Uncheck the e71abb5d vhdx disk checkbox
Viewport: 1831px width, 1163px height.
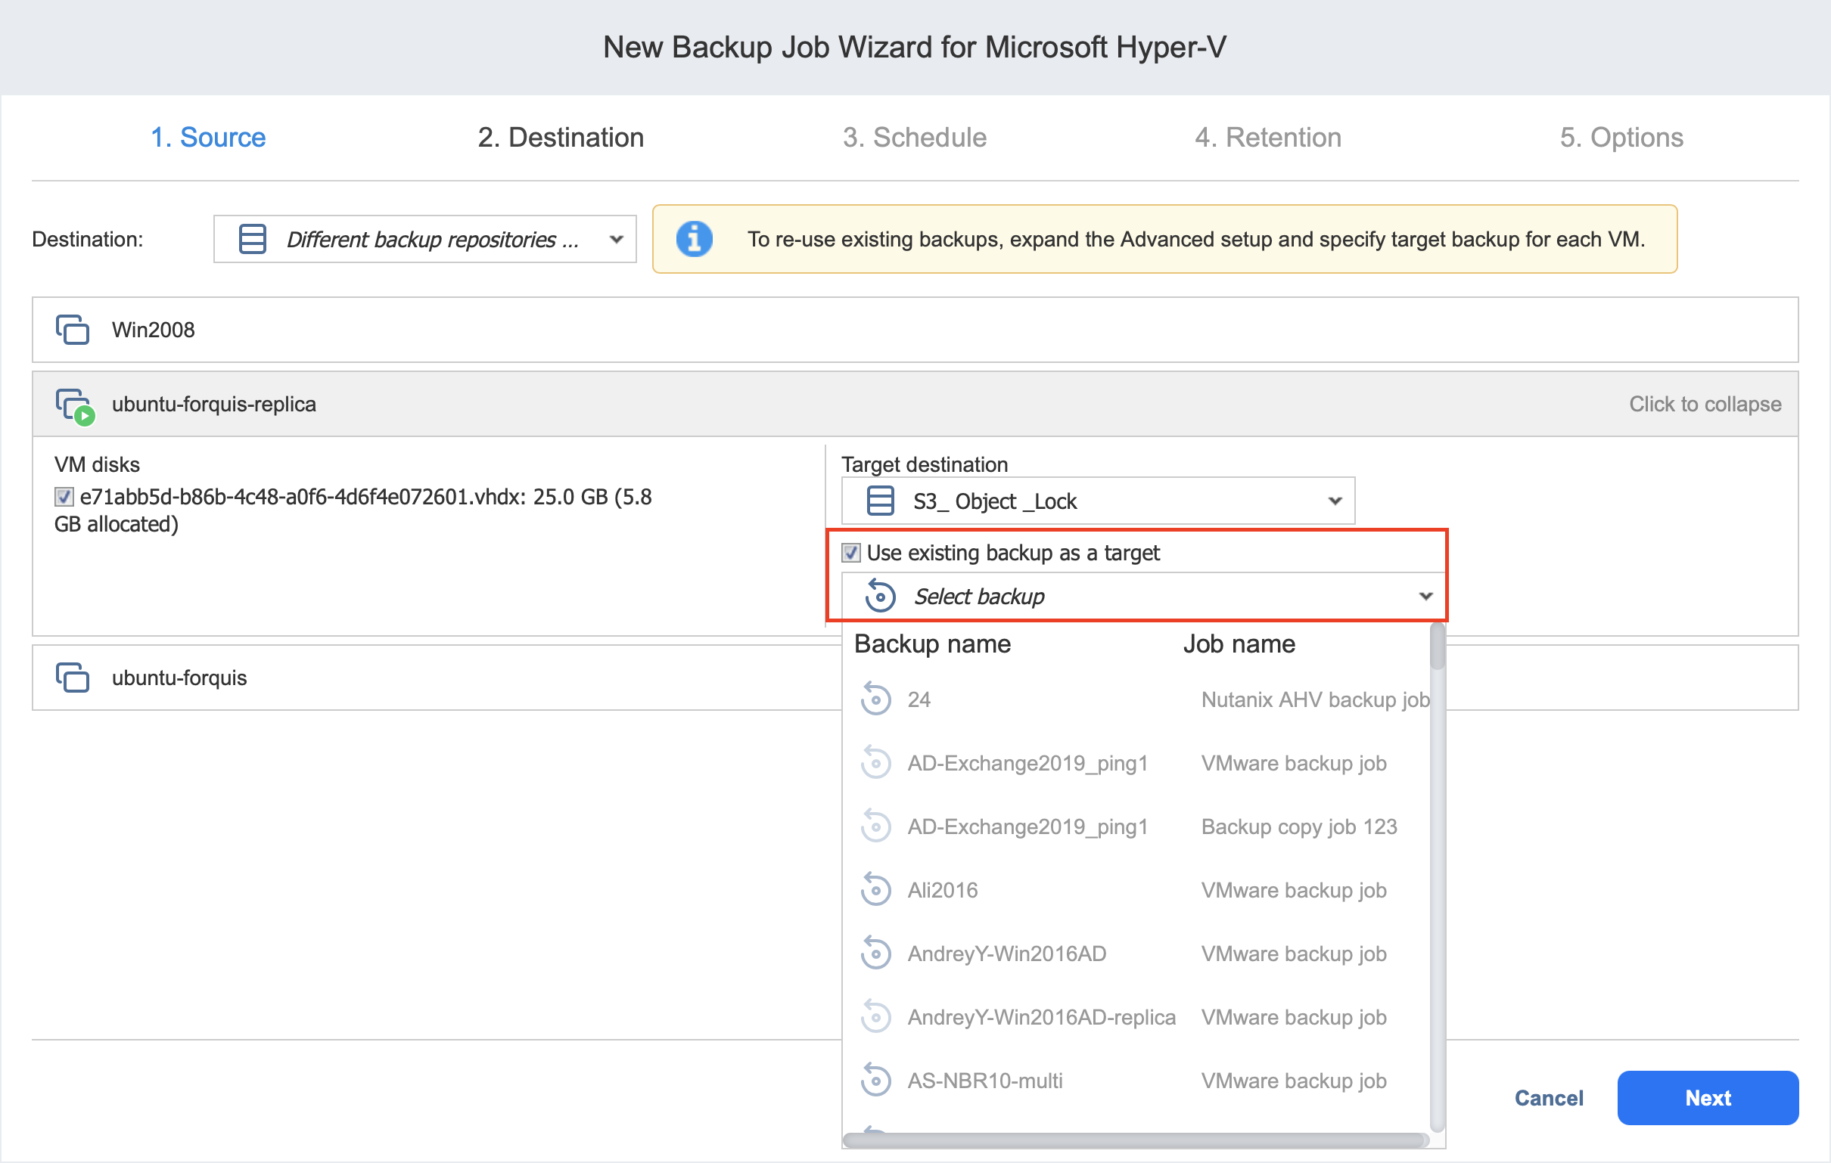click(64, 497)
